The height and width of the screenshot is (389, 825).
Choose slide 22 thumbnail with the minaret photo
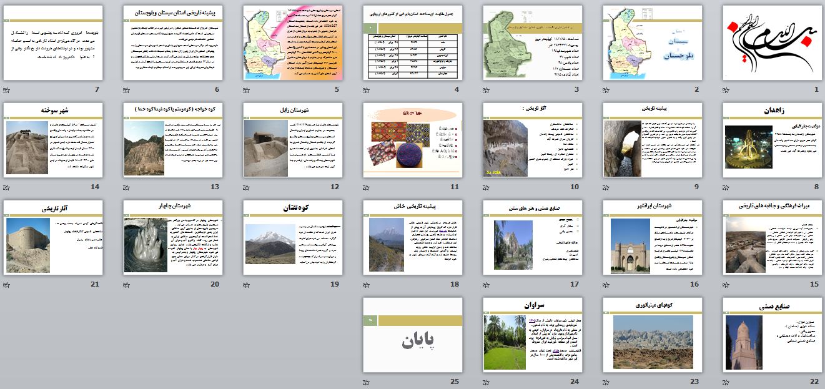tap(772, 335)
